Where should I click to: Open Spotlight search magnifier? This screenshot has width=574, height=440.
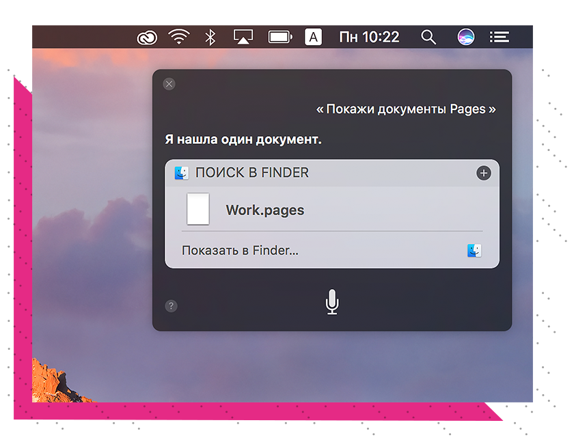(x=428, y=37)
